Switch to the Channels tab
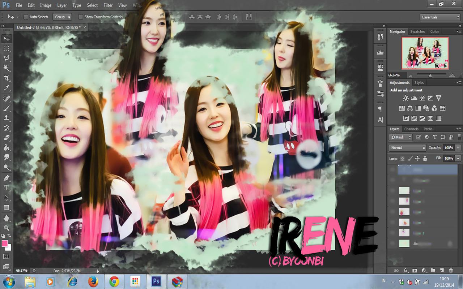The image size is (463, 289). (411, 129)
